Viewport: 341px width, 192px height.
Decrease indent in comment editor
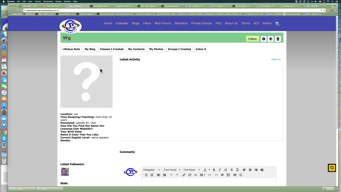159,175
